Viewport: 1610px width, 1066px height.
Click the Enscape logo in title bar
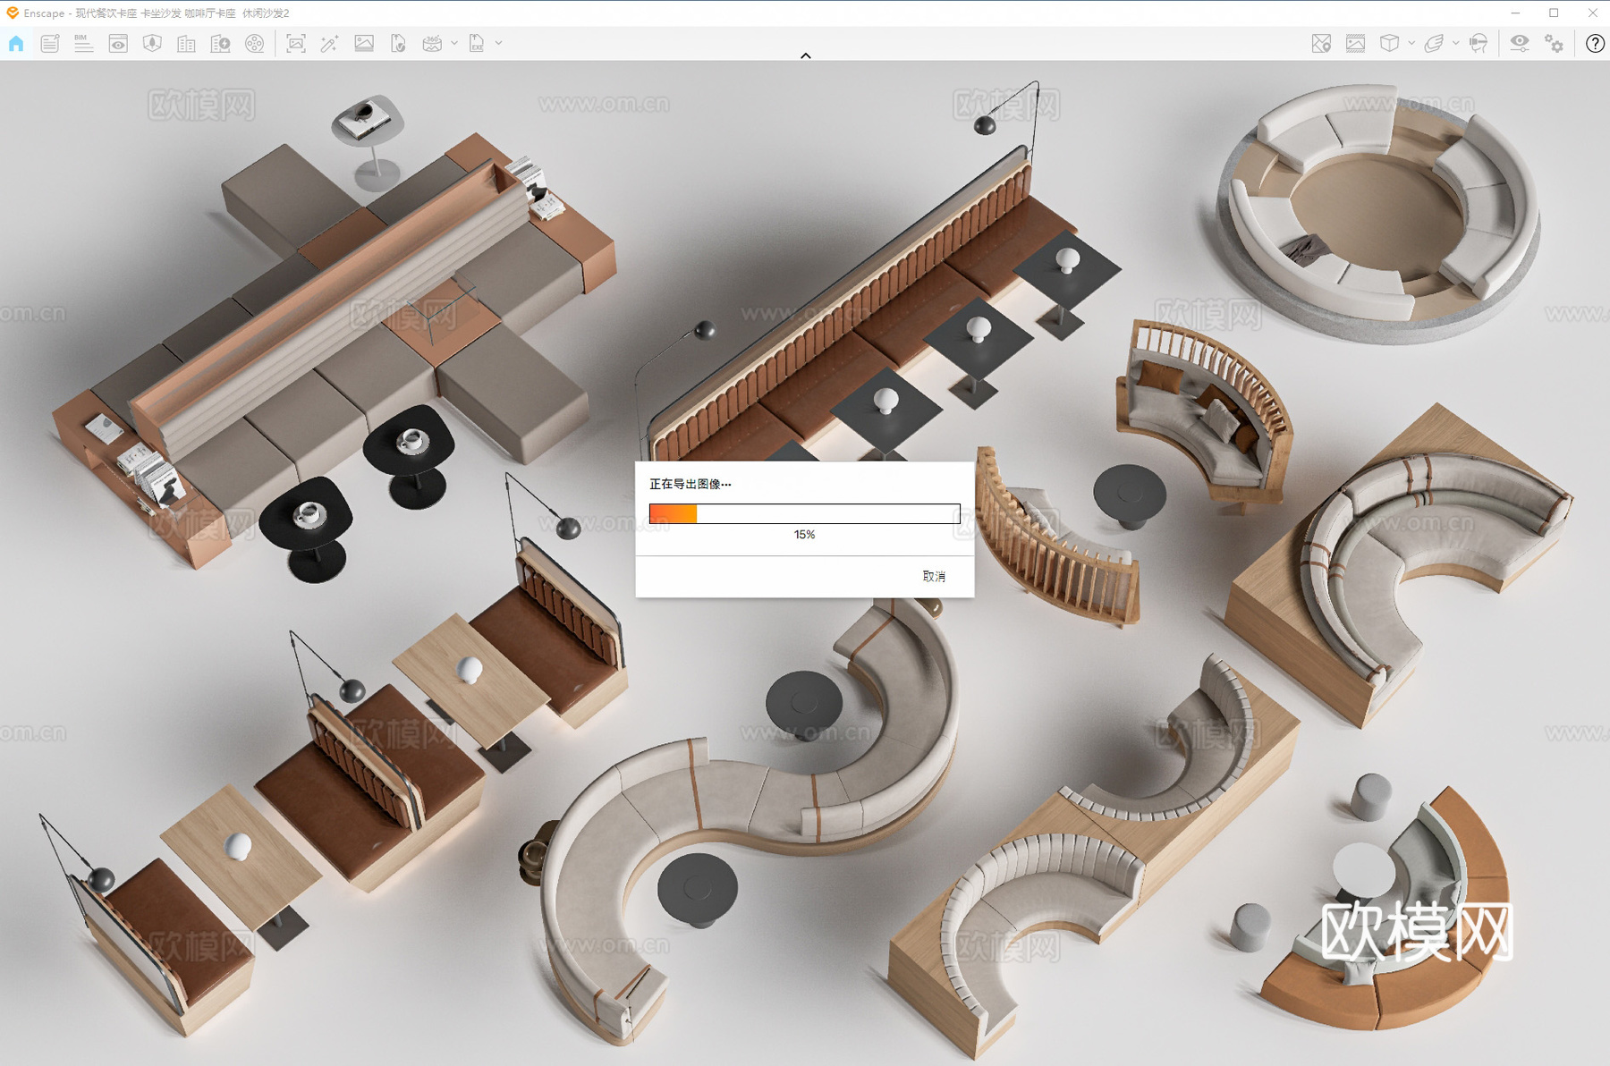point(13,13)
